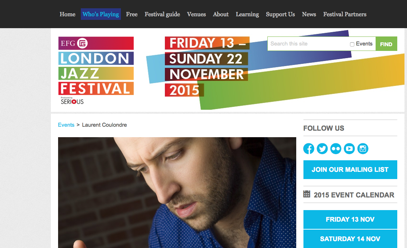
Task: Open the YouTube social icon
Action: click(349, 149)
